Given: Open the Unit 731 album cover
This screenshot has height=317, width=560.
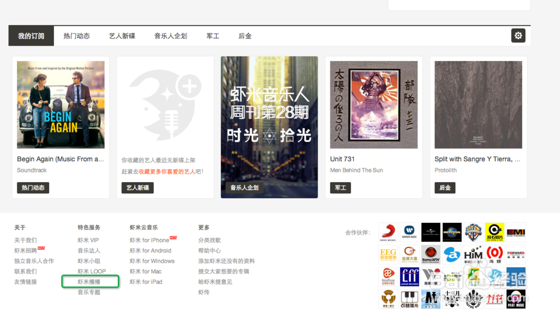Looking at the screenshot, I should pyautogui.click(x=374, y=105).
